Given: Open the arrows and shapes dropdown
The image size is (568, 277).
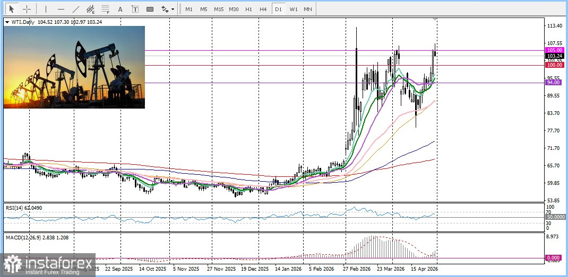Looking at the screenshot, I should (x=167, y=9).
